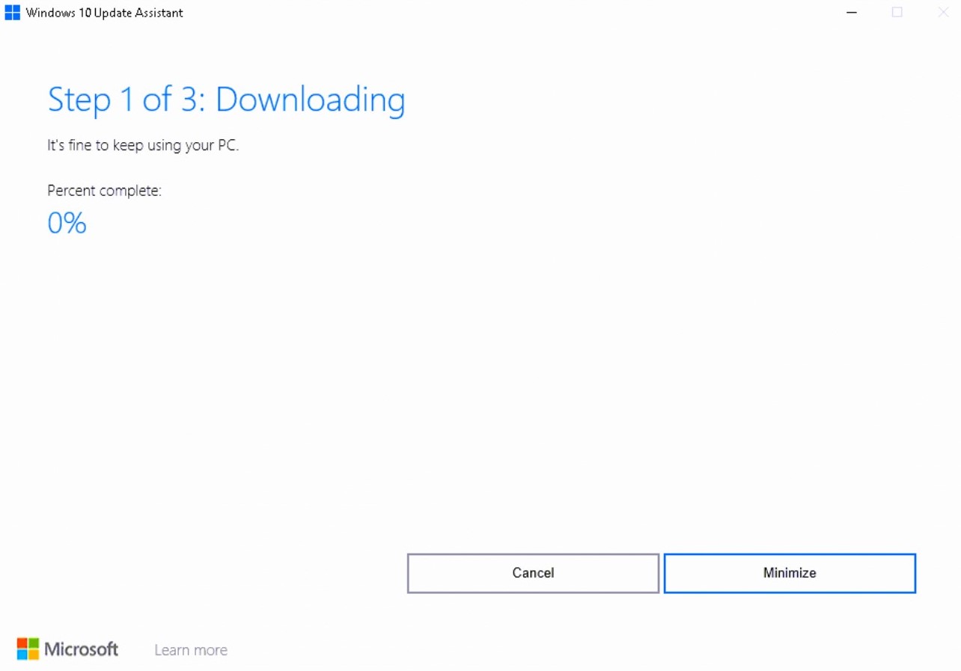Viewport: 961px width, 671px height.
Task: Click "It's fine to keep using your PC" text
Action: 143,145
